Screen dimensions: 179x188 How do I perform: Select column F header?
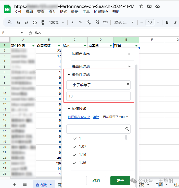pos(152,40)
